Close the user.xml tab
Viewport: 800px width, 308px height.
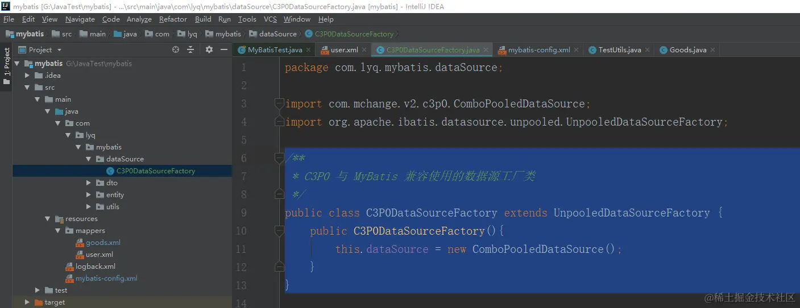coord(364,50)
